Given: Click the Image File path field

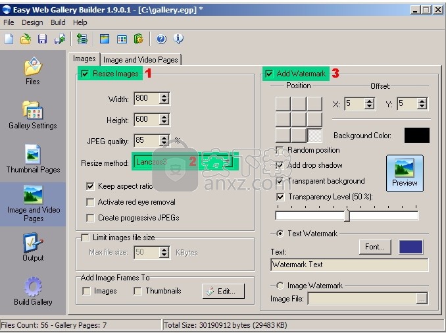Looking at the screenshot, I should [x=362, y=299].
